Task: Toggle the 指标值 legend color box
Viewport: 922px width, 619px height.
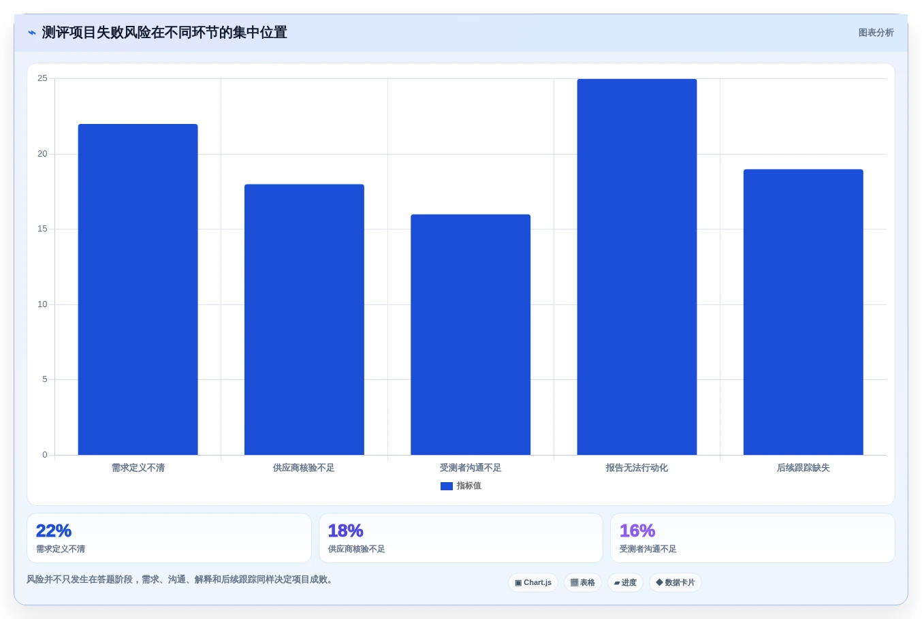Action: [x=447, y=486]
